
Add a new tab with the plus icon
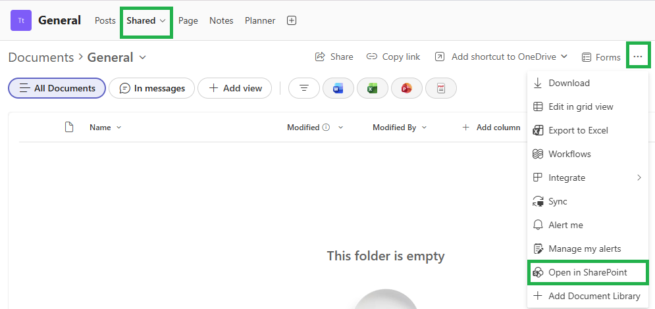click(292, 20)
